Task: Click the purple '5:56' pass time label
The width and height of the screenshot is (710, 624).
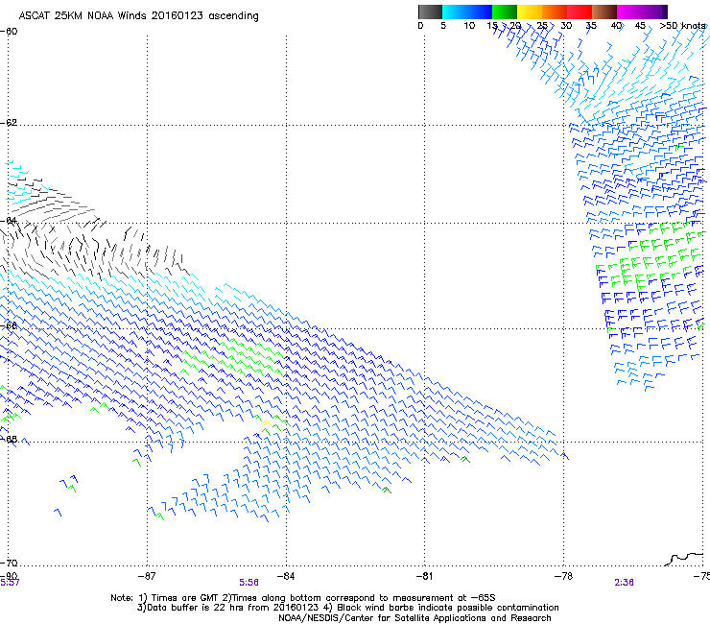Action: [249, 583]
